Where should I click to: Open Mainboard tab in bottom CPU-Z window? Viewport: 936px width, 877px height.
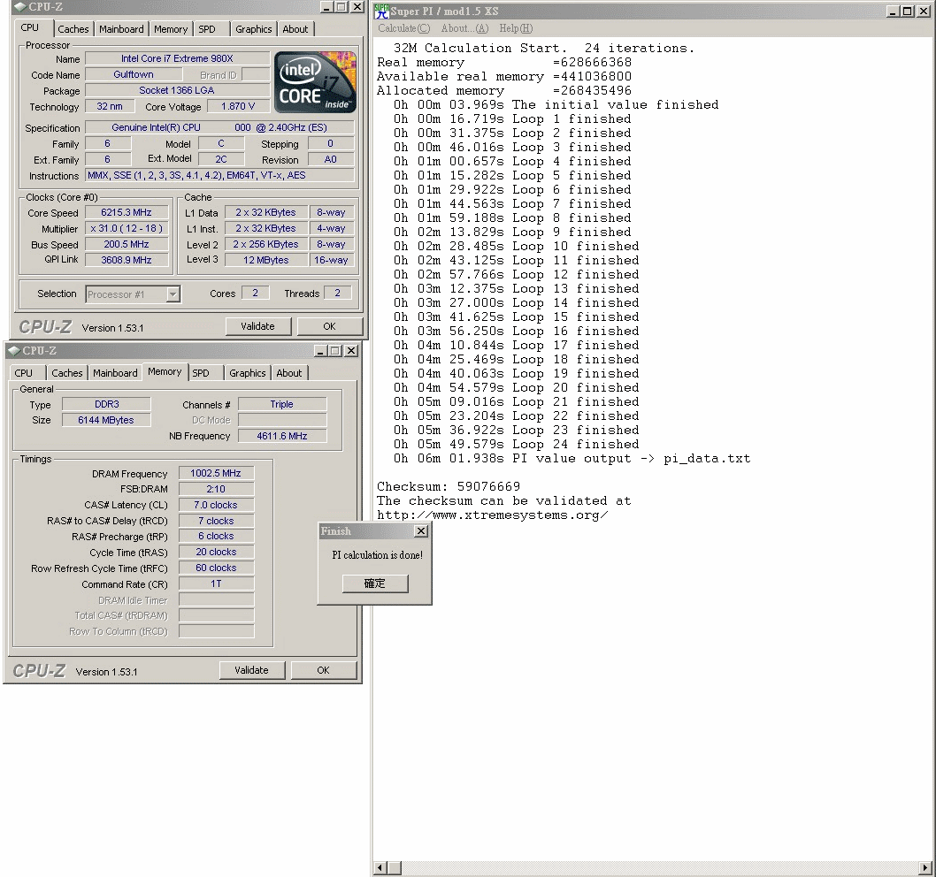click(115, 373)
